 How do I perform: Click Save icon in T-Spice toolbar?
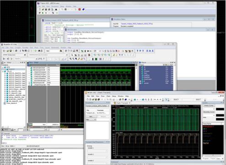click(46, 10)
